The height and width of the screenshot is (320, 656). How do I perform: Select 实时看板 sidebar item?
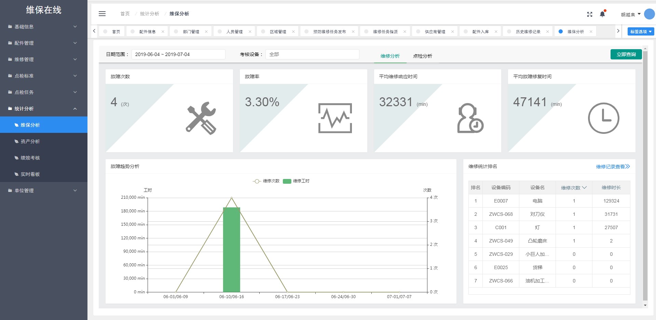pyautogui.click(x=44, y=174)
